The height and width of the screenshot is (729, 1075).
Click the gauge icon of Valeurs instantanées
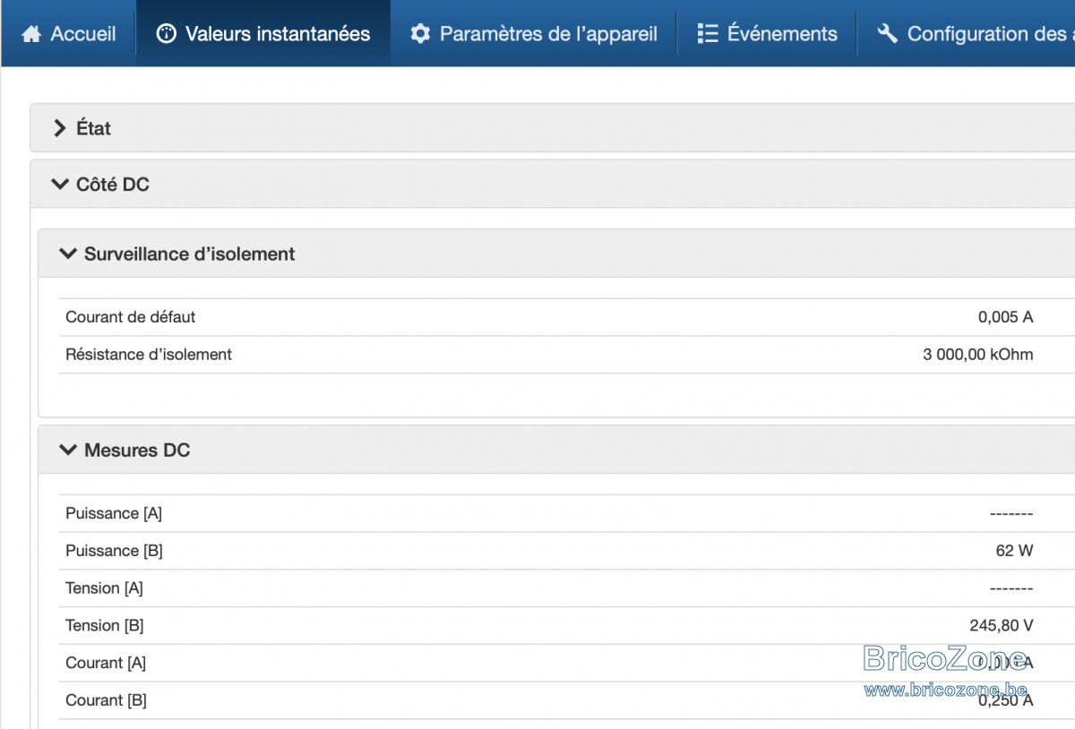(167, 34)
